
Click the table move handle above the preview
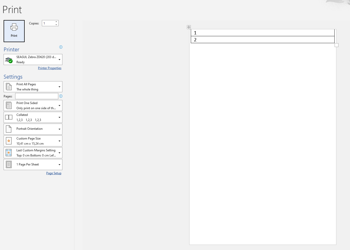[x=189, y=27]
